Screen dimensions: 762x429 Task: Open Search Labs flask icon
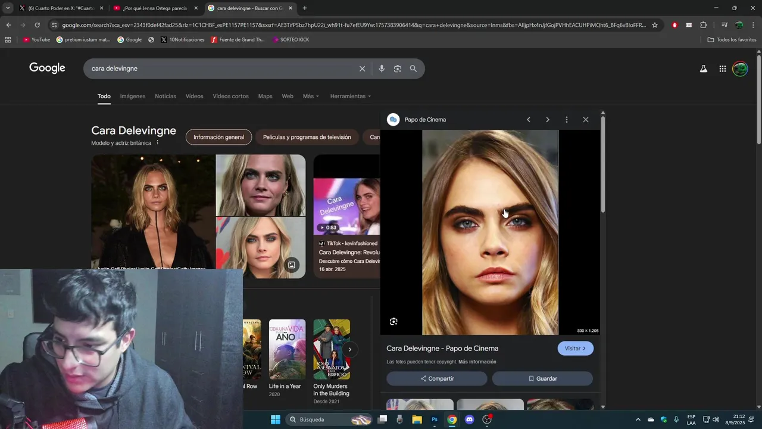(703, 69)
